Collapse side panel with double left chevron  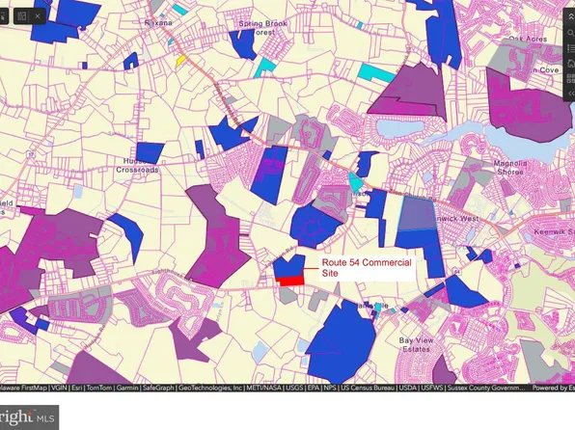(571, 94)
